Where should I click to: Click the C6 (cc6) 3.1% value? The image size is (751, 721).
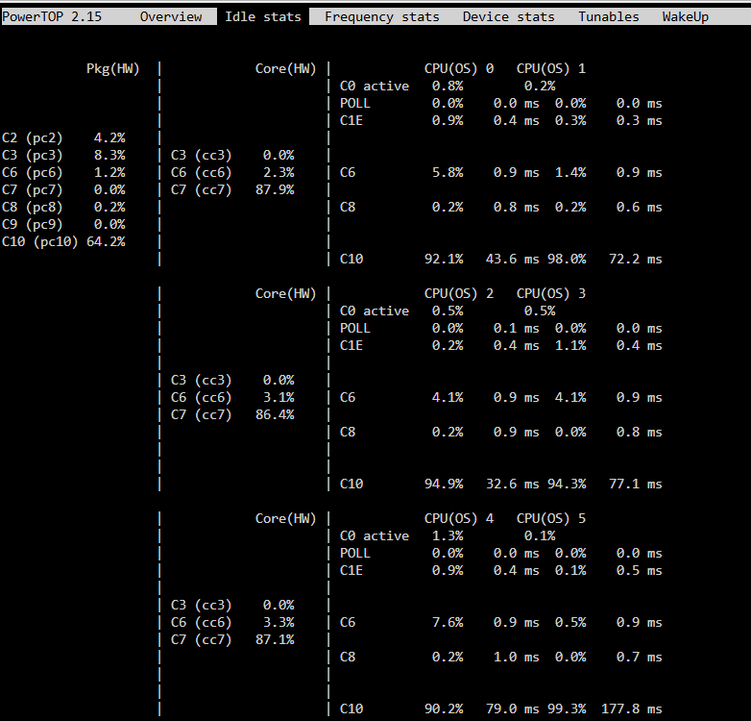[x=279, y=397]
